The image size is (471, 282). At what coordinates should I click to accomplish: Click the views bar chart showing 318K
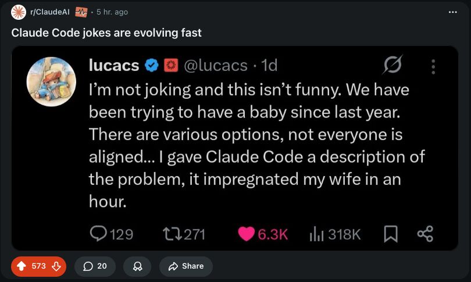[335, 234]
